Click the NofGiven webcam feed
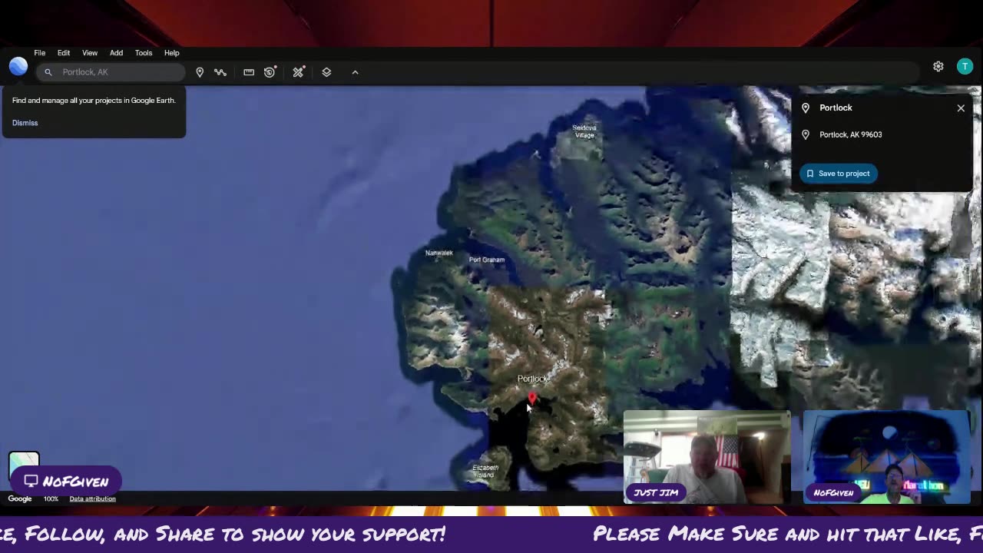The width and height of the screenshot is (983, 553). pos(887,457)
